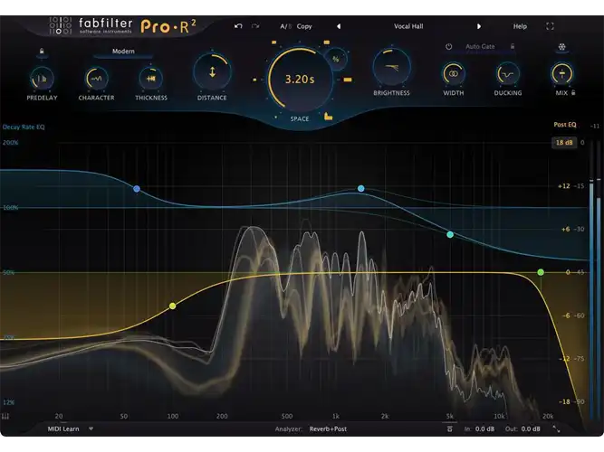Select the Decay Rate EQ label
The image size is (604, 452).
pos(24,127)
